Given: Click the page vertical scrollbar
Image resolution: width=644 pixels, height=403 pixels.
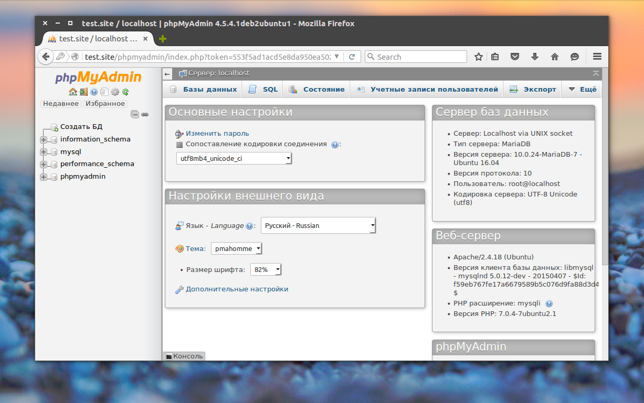Looking at the screenshot, I should (x=605, y=168).
